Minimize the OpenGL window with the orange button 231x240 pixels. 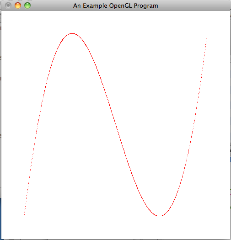pyautogui.click(x=18, y=5)
